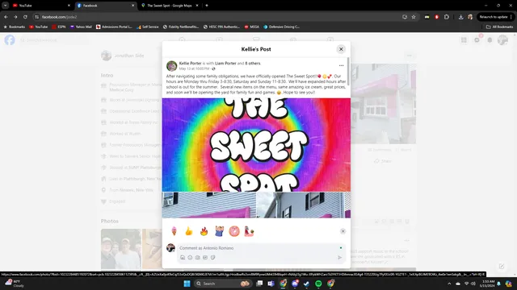Image resolution: width=517 pixels, height=290 pixels.
Task: React with the raised hands person emoji
Action: pos(219,231)
